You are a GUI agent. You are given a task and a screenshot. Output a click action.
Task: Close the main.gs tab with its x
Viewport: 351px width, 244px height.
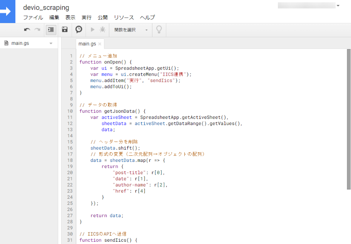[99, 43]
